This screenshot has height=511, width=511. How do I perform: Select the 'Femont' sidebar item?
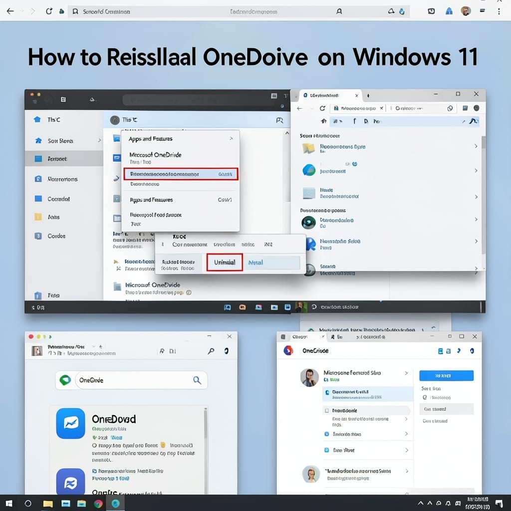64,159
